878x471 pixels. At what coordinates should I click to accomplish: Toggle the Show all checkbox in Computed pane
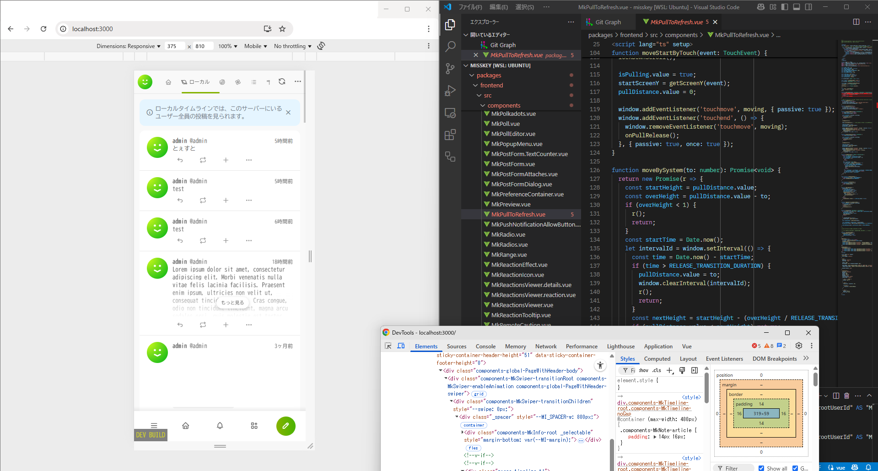click(x=761, y=468)
